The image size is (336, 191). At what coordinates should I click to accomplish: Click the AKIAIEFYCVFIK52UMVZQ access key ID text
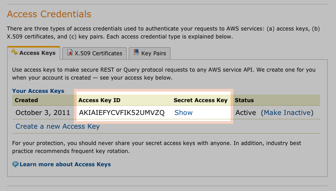pyautogui.click(x=122, y=113)
